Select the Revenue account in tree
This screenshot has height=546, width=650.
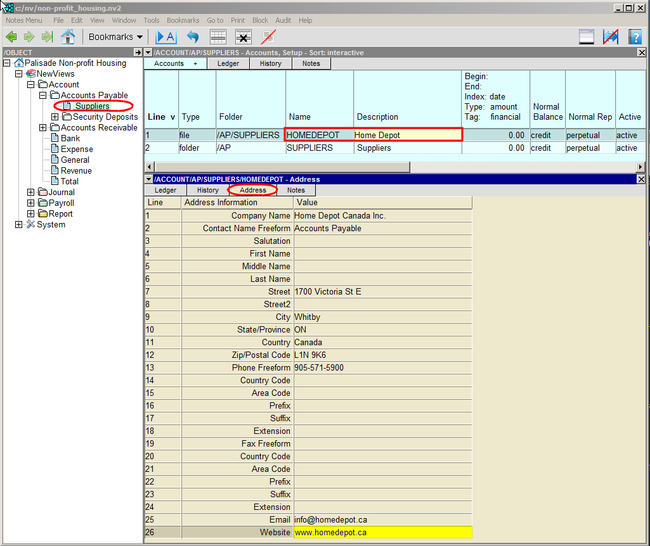(75, 171)
